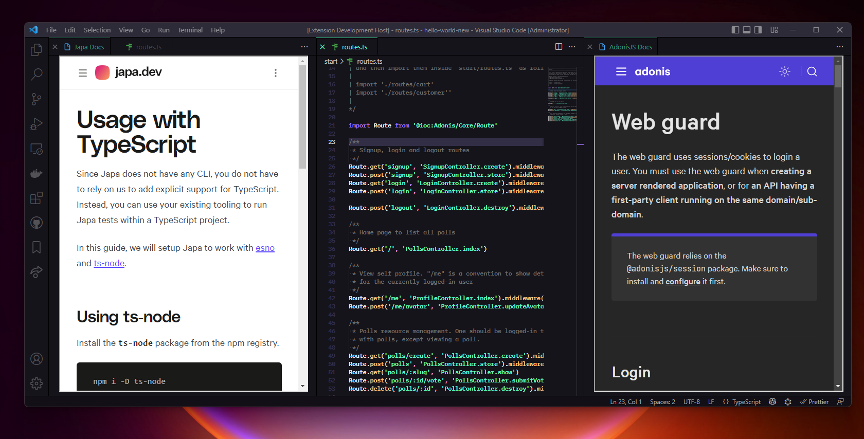Viewport: 864px width, 439px height.
Task: Open more actions for routes.ts group
Action: (x=572, y=47)
